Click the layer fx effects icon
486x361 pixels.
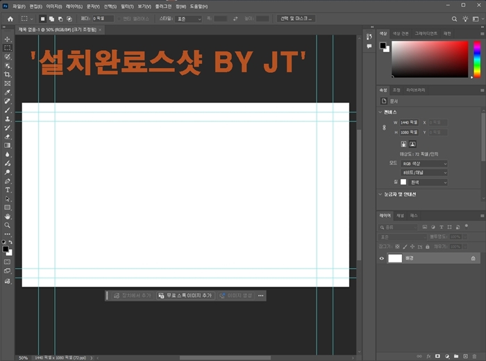(428, 355)
